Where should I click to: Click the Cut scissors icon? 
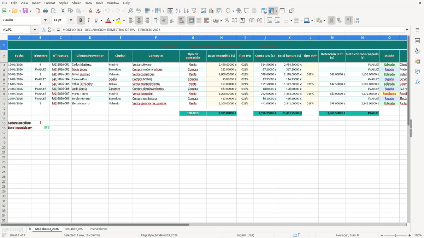pos(63,11)
